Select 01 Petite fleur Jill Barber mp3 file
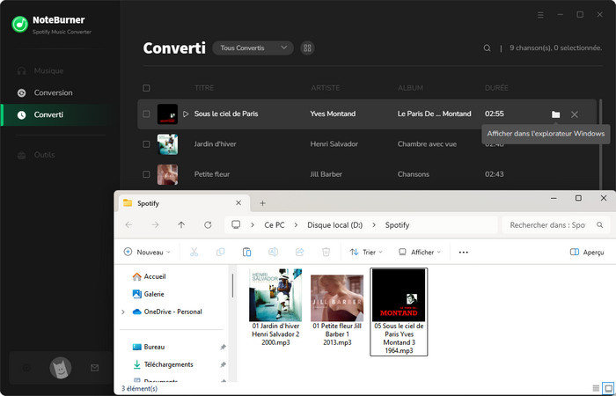This screenshot has width=616, height=396. (x=337, y=311)
